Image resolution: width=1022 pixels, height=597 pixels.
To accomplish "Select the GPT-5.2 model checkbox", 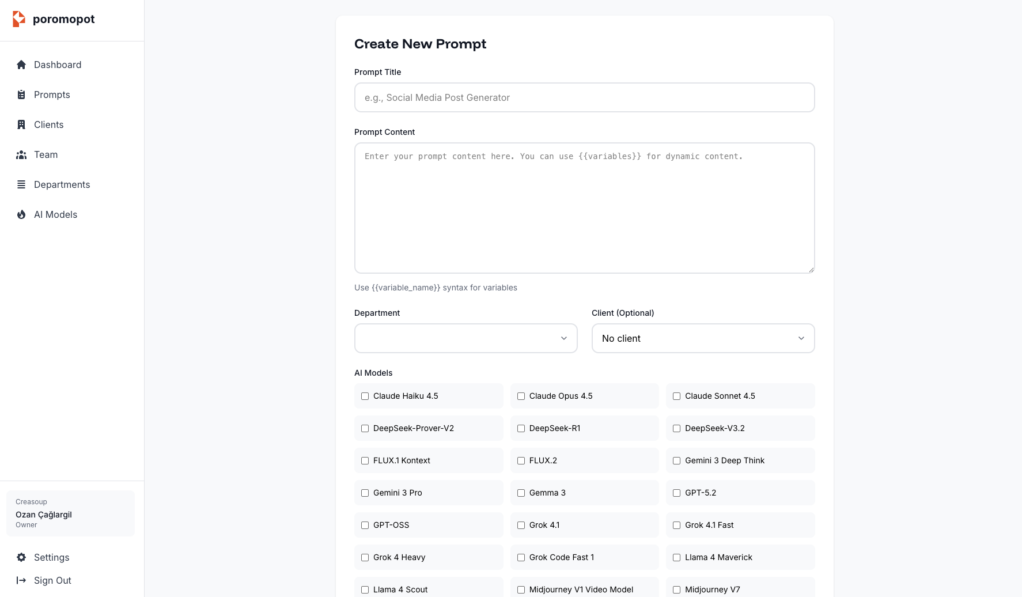I will (x=676, y=493).
